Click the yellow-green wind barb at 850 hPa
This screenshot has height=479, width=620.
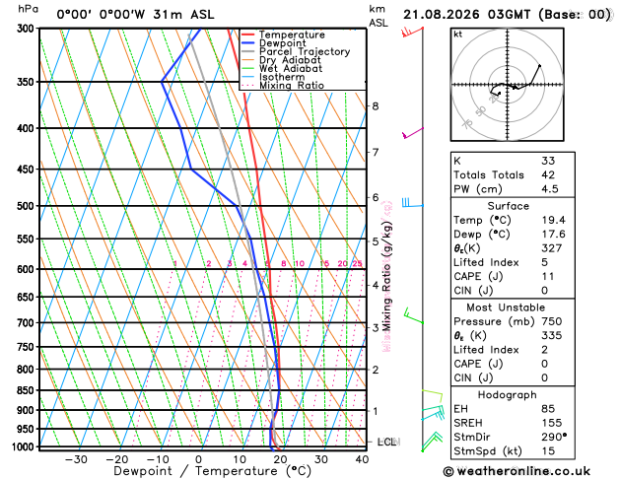[432, 395]
